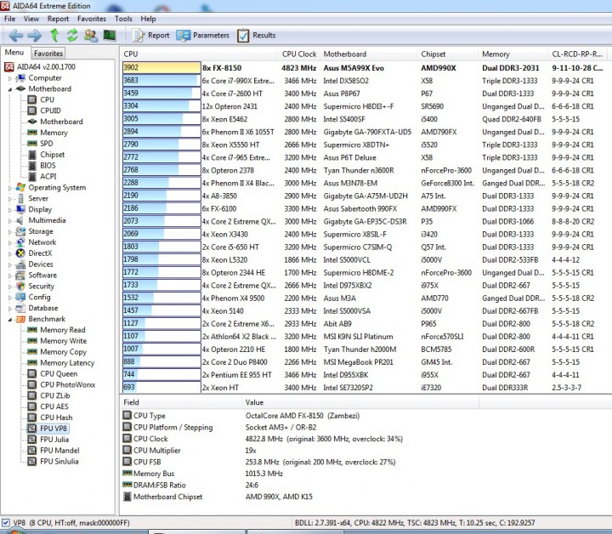This screenshot has width=612, height=534.
Task: Open the File menu
Action: [x=9, y=19]
